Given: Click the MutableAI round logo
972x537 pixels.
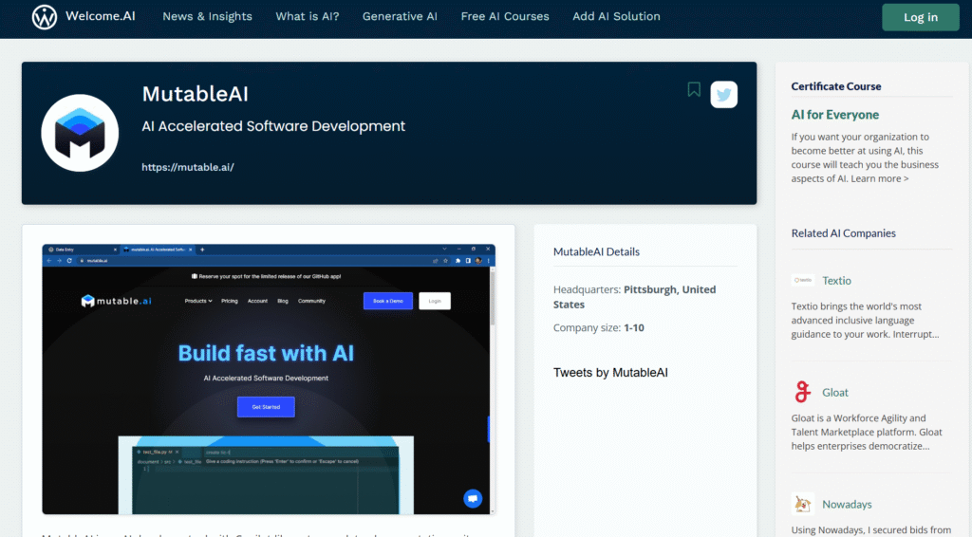Looking at the screenshot, I should [80, 133].
